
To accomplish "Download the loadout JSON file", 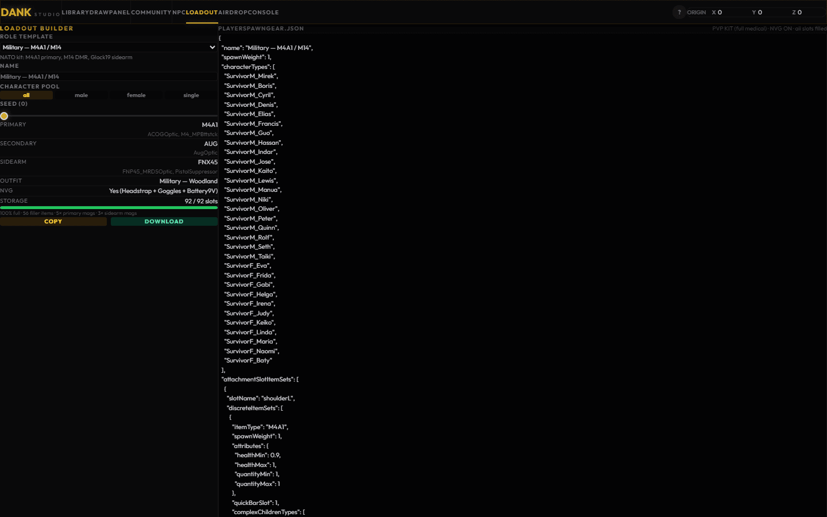I will (164, 221).
